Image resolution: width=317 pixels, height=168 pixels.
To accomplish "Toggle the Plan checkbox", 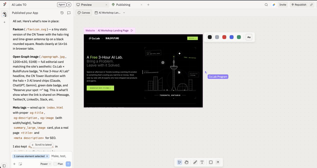I will (x=55, y=164).
